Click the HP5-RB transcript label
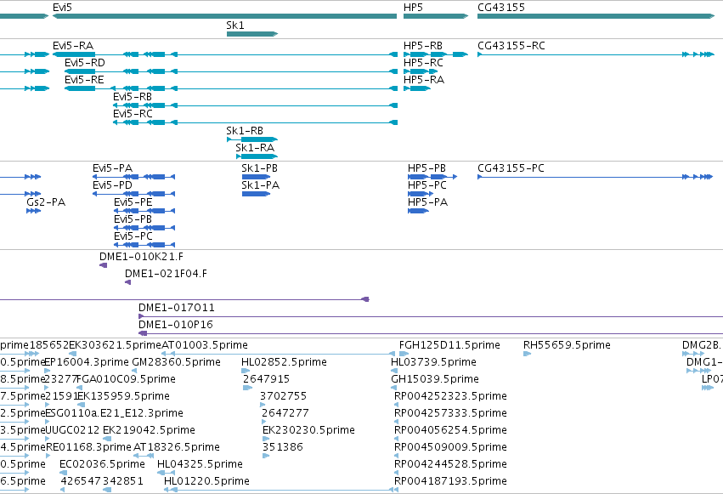The image size is (723, 494). coord(423,46)
